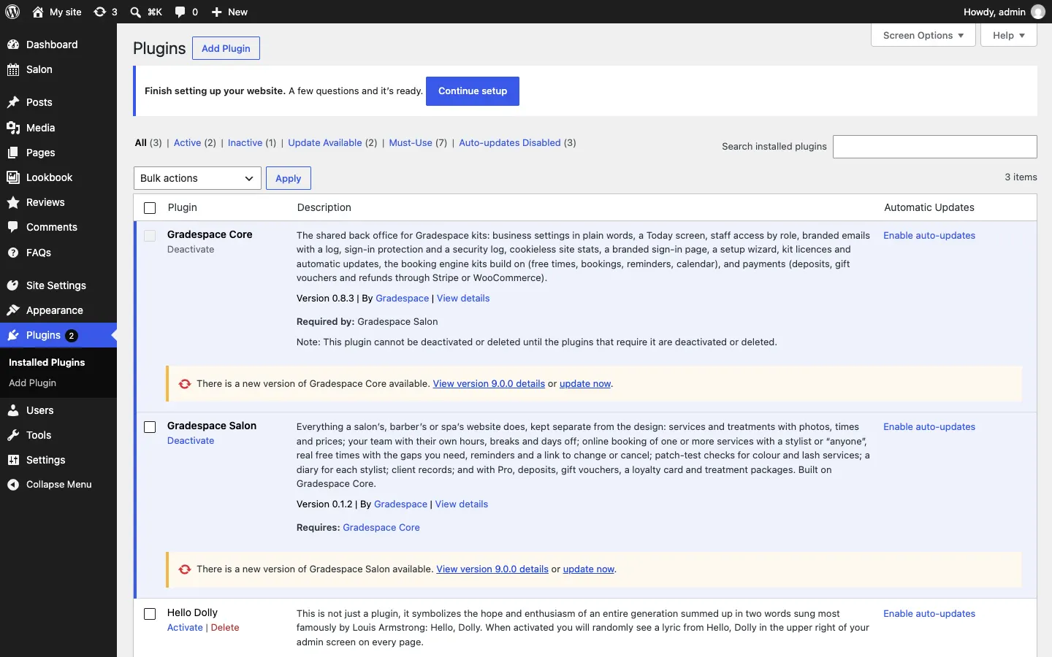Enable auto-updates for Gradespace Core

tap(929, 236)
